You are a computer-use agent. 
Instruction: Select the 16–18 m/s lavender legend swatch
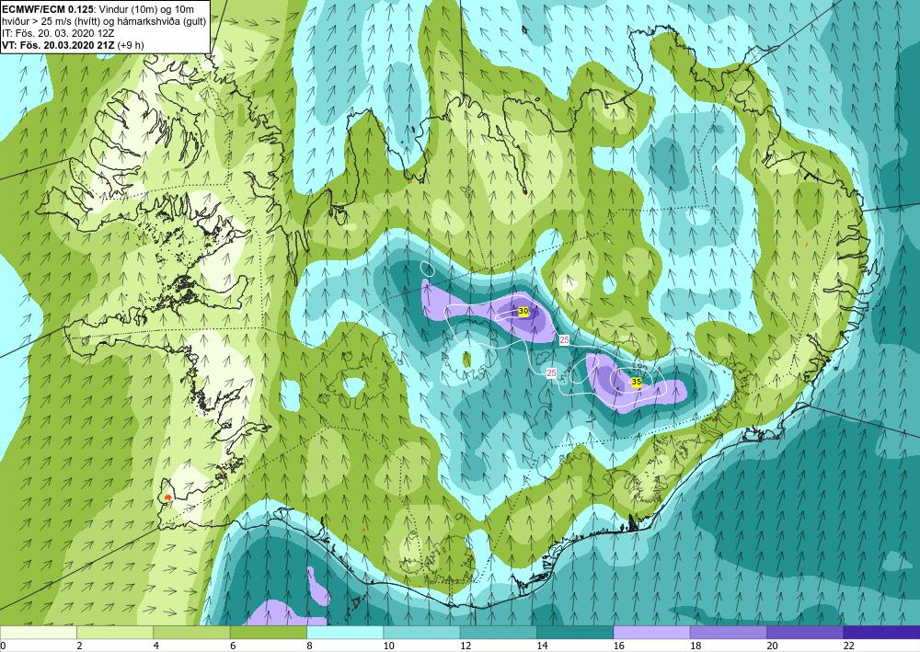pyautogui.click(x=651, y=632)
